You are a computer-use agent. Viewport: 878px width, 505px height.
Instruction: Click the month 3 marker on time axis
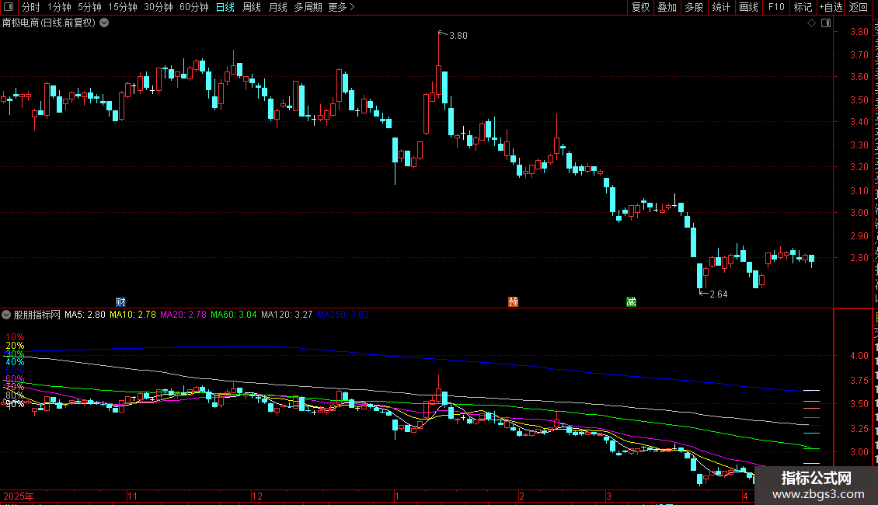coord(608,496)
